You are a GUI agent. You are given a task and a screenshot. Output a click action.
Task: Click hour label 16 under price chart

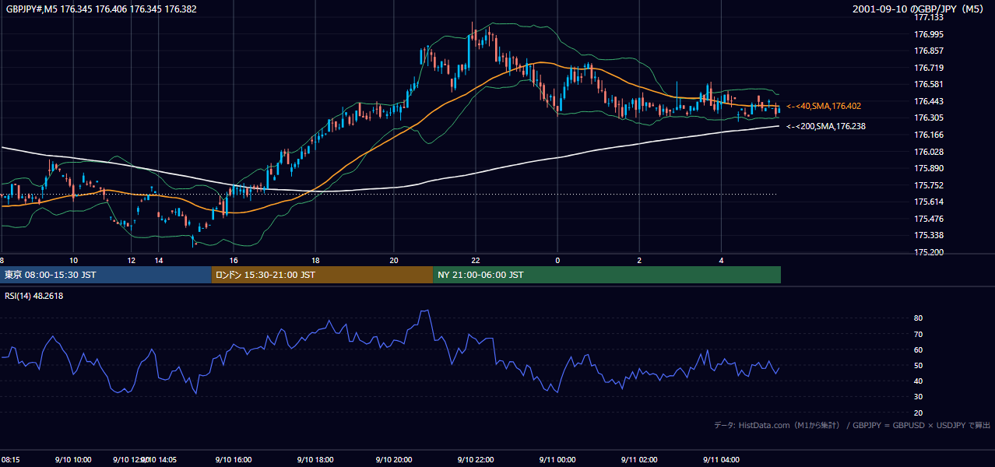[x=234, y=260]
